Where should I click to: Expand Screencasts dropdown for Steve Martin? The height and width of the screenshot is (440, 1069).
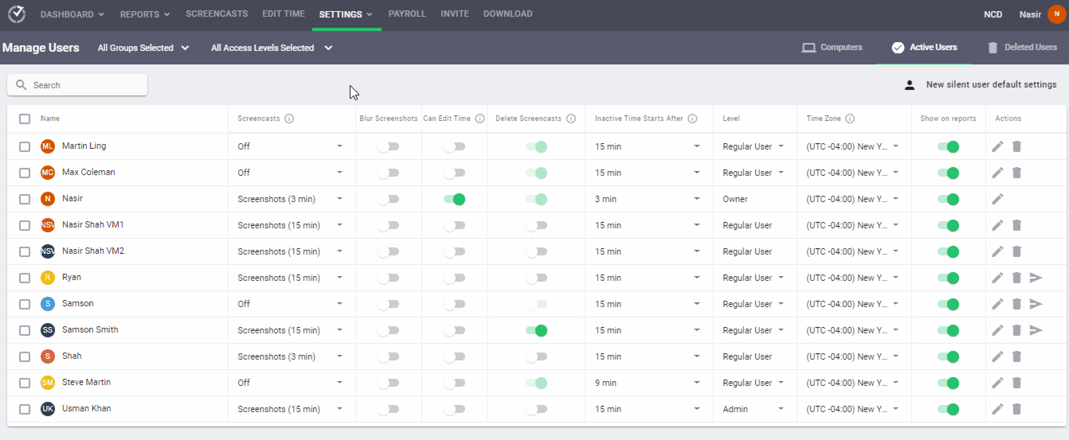pos(339,382)
